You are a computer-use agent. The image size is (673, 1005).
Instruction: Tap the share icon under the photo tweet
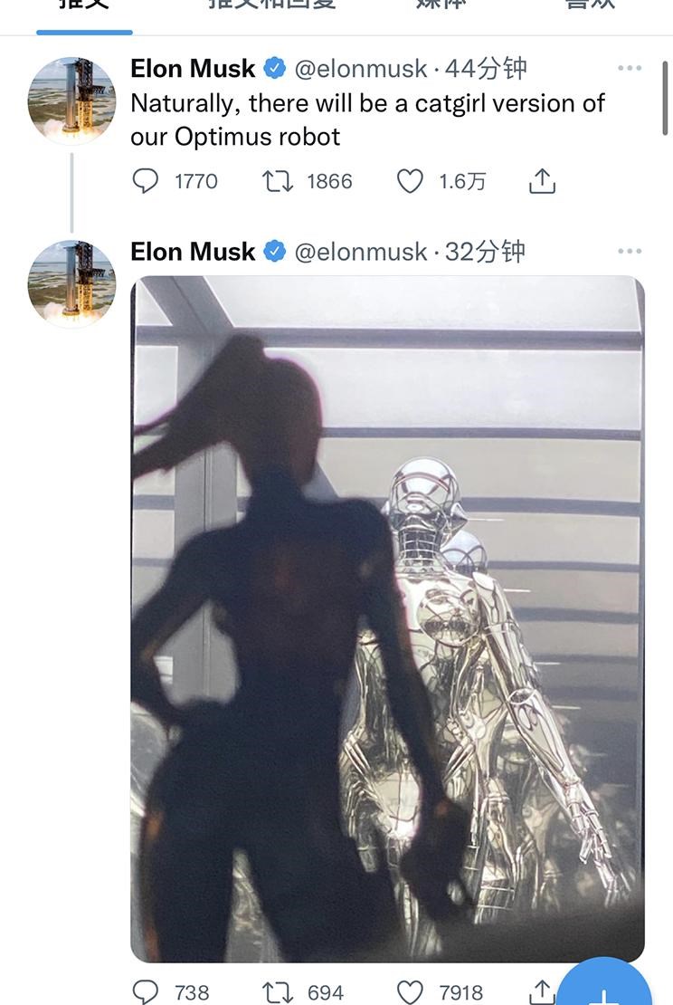(x=540, y=992)
